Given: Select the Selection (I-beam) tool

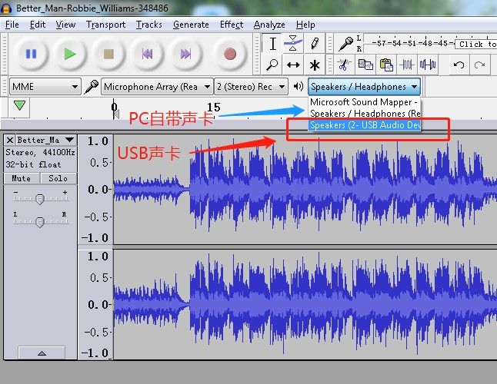Looking at the screenshot, I should point(272,43).
